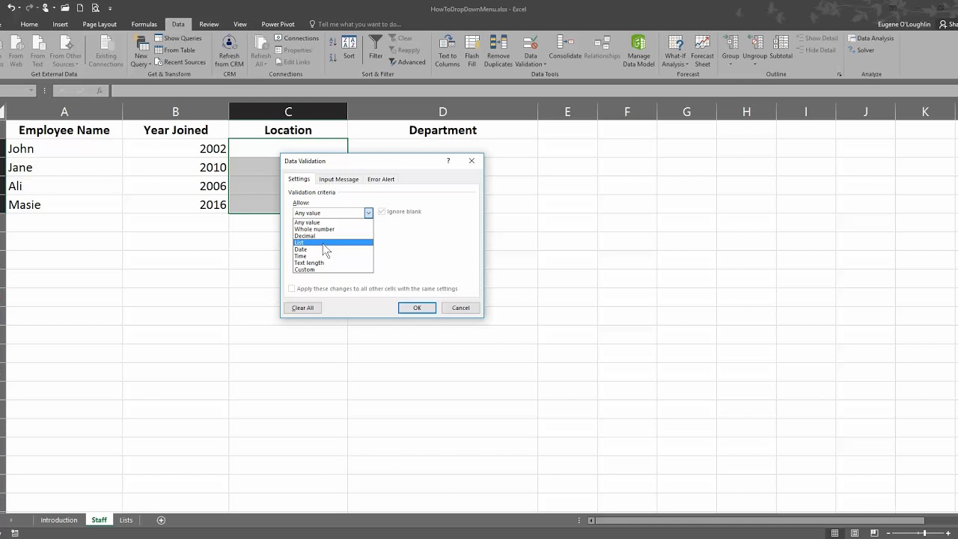This screenshot has height=539, width=958.
Task: Click the Tell me what you want search box
Action: pyautogui.click(x=359, y=24)
